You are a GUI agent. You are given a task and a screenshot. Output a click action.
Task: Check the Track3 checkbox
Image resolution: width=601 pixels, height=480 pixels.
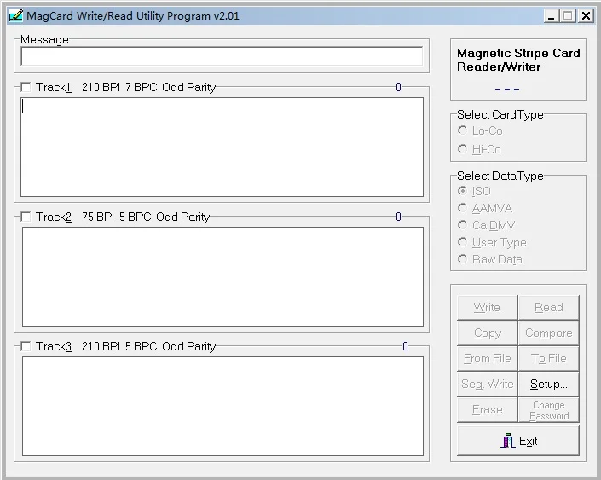[x=26, y=346]
